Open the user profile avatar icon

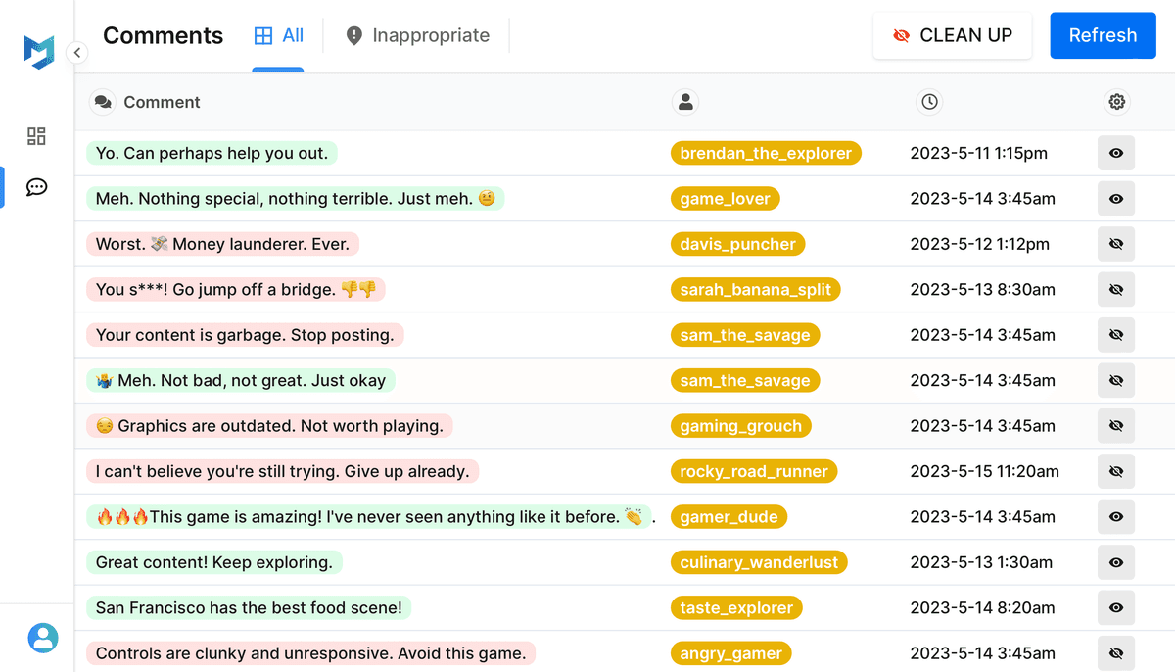[42, 638]
